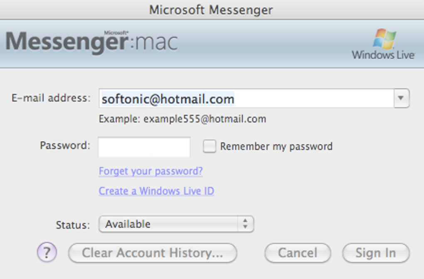
Task: Focus the e-mail field containing softonic@hotmail.com
Action: 245,99
